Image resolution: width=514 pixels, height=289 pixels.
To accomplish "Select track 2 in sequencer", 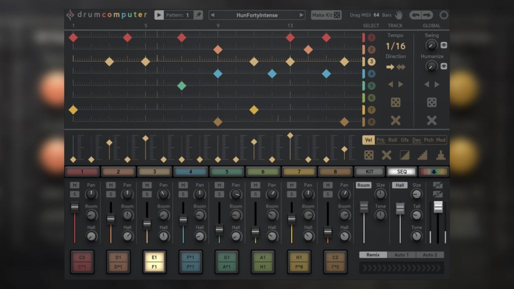I will (x=371, y=50).
